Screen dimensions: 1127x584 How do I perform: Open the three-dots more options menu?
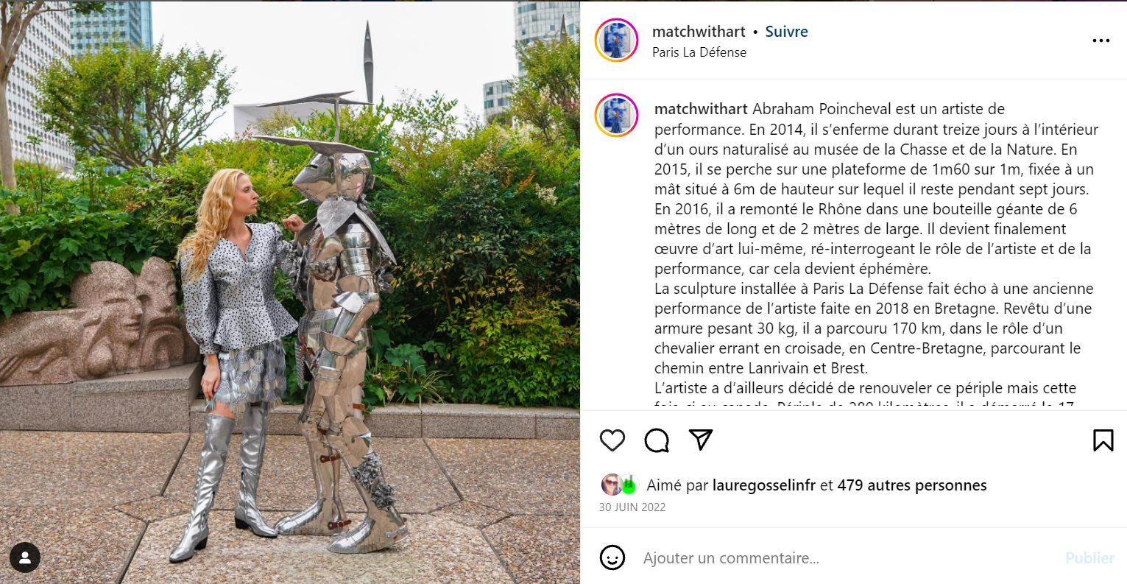point(1100,41)
